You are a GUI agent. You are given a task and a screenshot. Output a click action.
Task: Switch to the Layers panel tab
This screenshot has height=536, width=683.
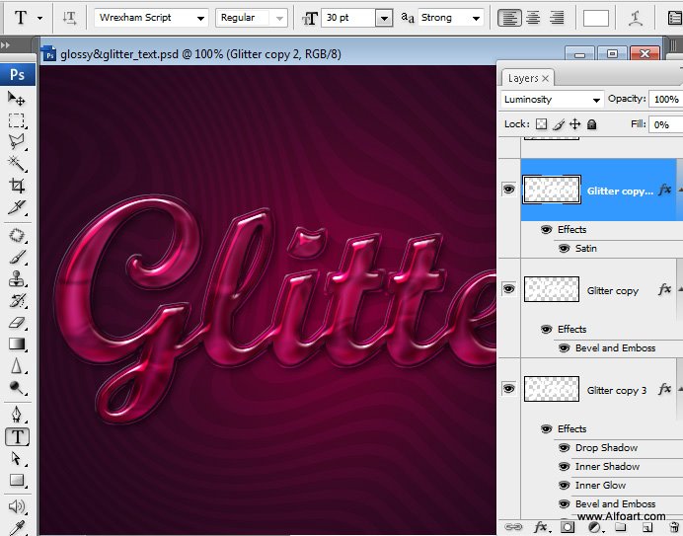(x=523, y=78)
